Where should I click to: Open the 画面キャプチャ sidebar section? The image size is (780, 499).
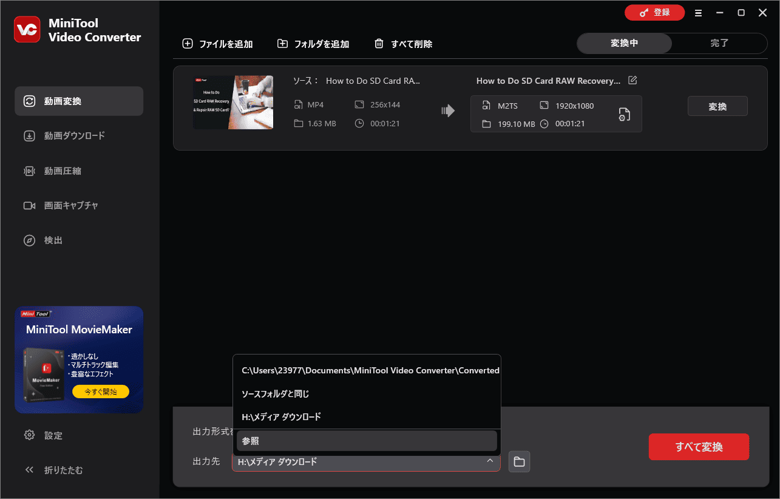point(79,206)
